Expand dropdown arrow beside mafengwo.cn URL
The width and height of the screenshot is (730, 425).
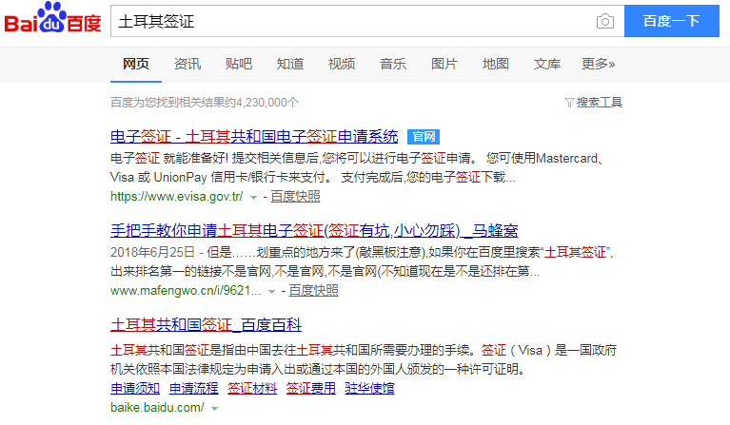pyautogui.click(x=271, y=292)
